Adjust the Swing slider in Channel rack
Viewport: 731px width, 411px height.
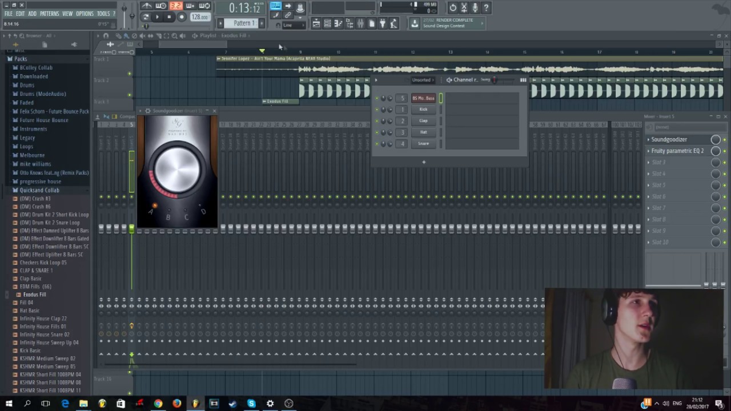[x=495, y=80]
